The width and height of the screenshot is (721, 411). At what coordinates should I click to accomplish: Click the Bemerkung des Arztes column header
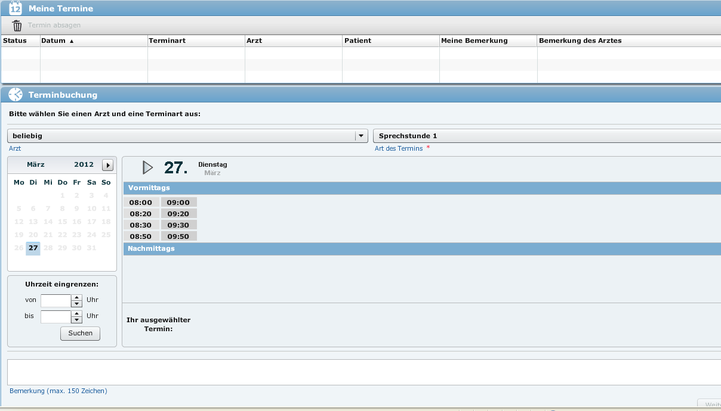[x=629, y=41]
